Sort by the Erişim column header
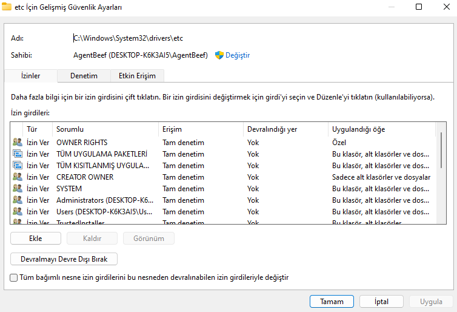Image resolution: width=457 pixels, height=312 pixels. [201, 129]
